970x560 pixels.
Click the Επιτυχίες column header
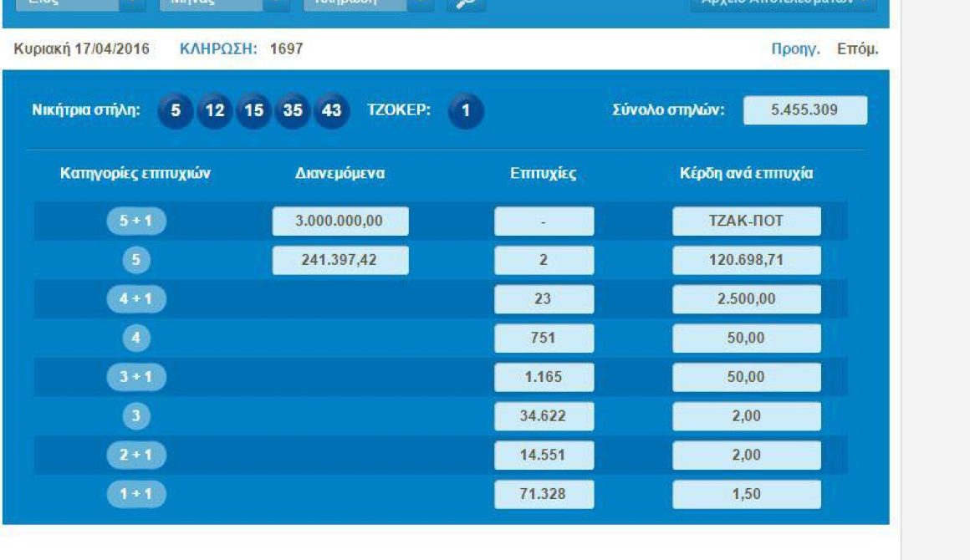(x=544, y=173)
